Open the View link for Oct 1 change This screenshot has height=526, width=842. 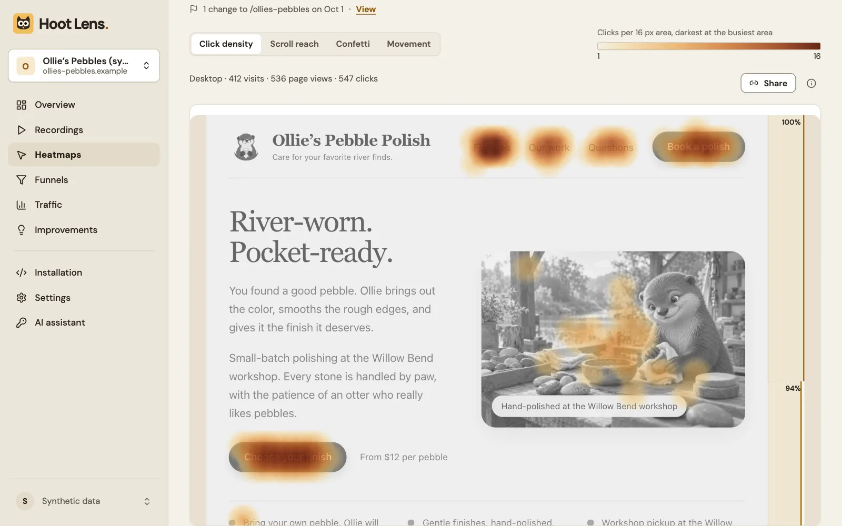366,9
